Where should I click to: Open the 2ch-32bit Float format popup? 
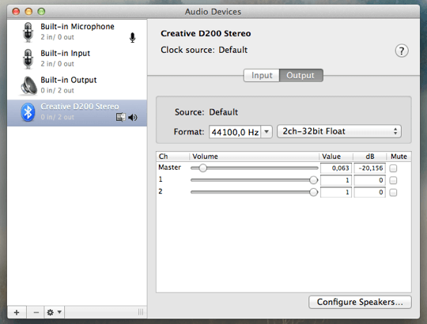click(x=339, y=131)
